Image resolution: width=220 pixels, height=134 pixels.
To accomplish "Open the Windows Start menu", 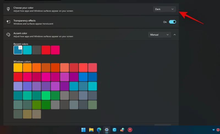I will click(84, 130).
